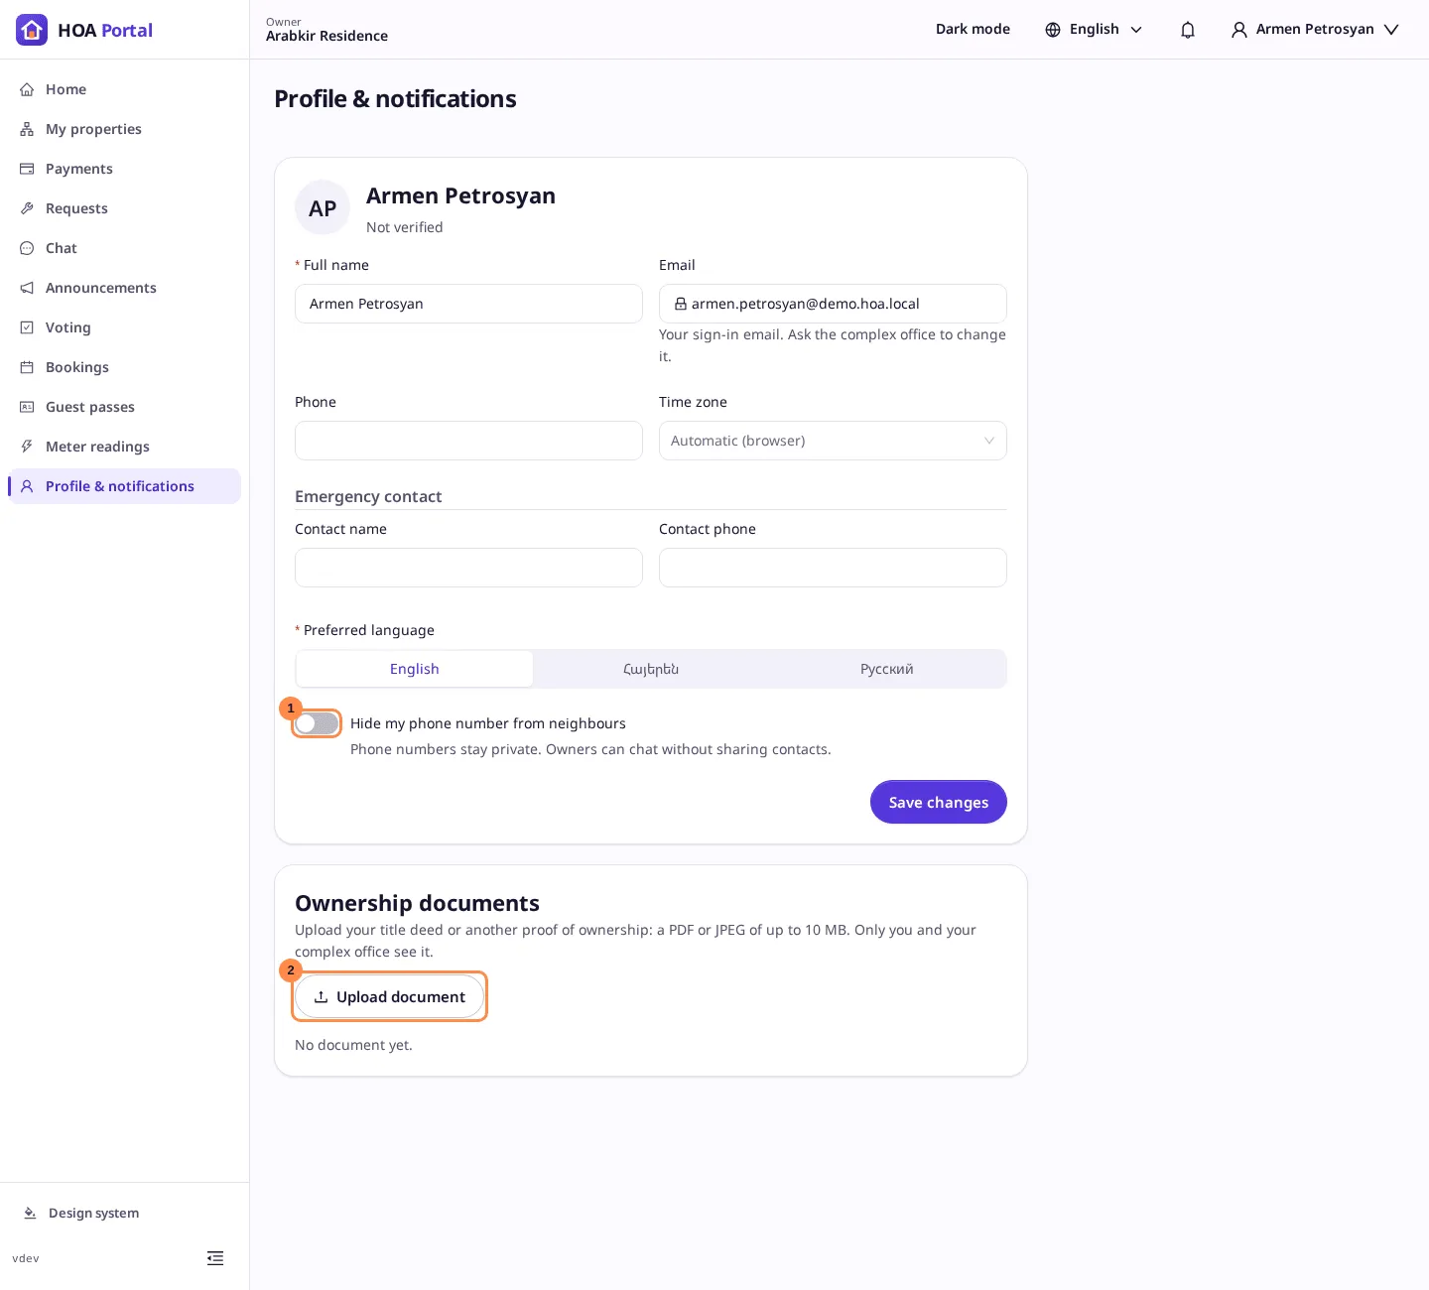
Task: Click the Contact phone input field
Action: pyautogui.click(x=833, y=568)
